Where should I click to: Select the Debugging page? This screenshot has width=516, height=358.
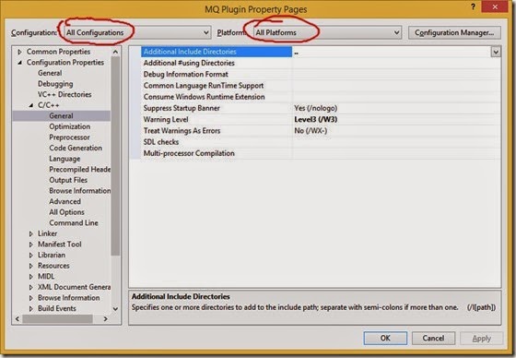[x=55, y=84]
